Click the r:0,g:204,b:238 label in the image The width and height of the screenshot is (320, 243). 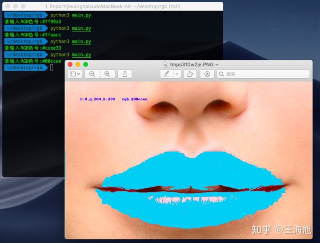click(x=97, y=99)
